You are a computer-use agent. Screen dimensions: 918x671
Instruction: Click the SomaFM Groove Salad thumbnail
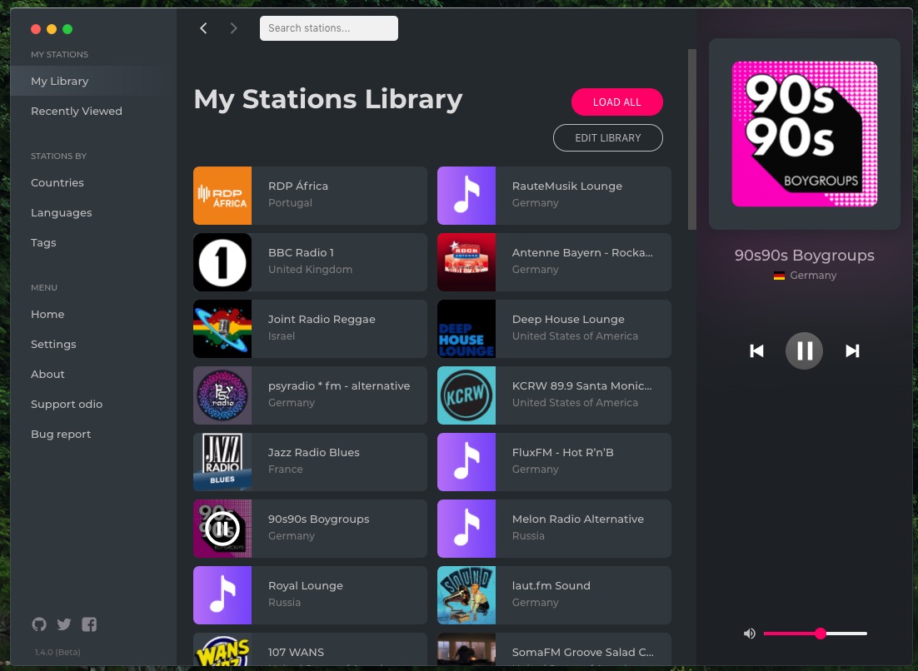coord(466,649)
